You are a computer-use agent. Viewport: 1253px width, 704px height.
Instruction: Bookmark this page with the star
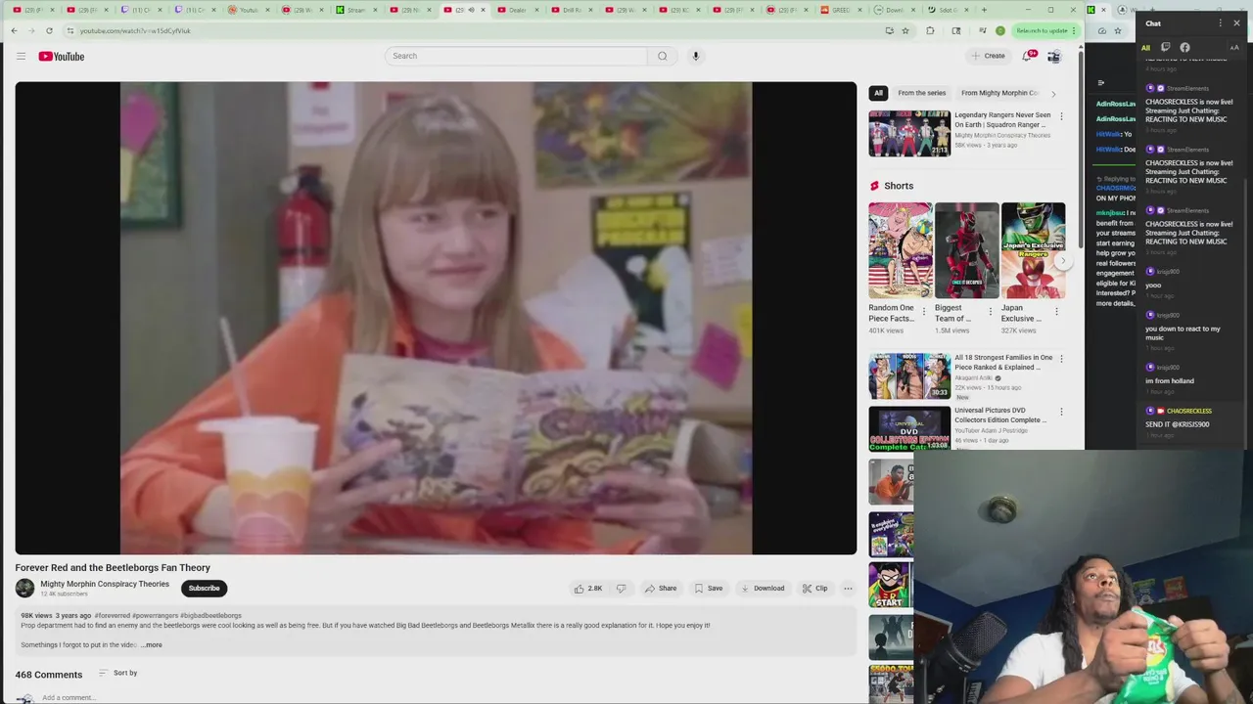coord(905,30)
